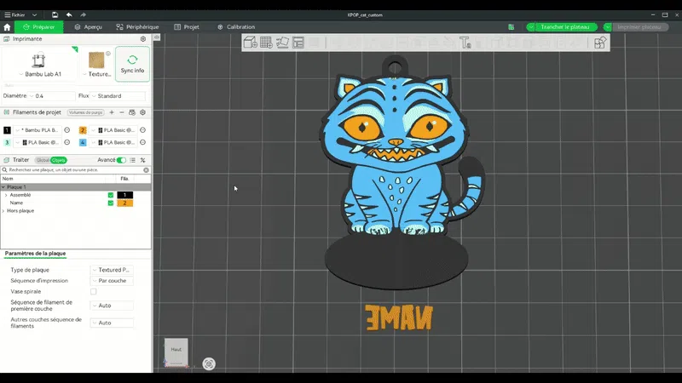The height and width of the screenshot is (383, 682).
Task: Open the Diamètre 0.4 dropdown
Action: 51,96
